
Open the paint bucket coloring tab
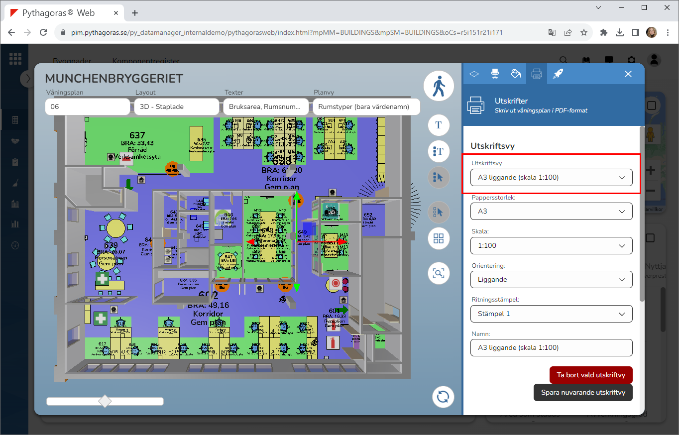[516, 74]
